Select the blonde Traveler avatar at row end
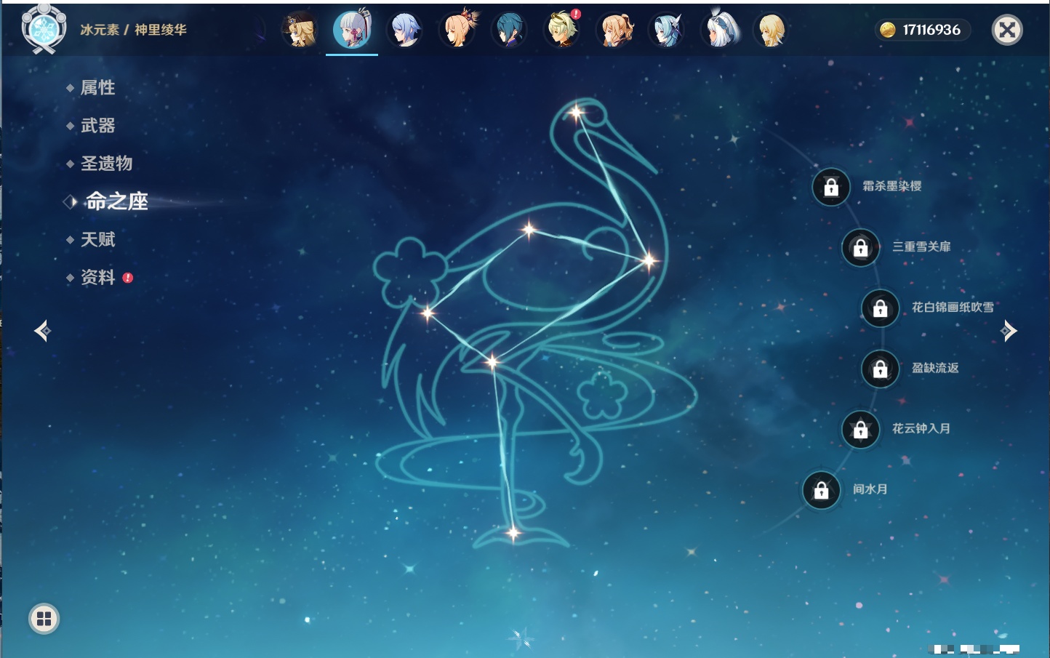 tap(771, 30)
